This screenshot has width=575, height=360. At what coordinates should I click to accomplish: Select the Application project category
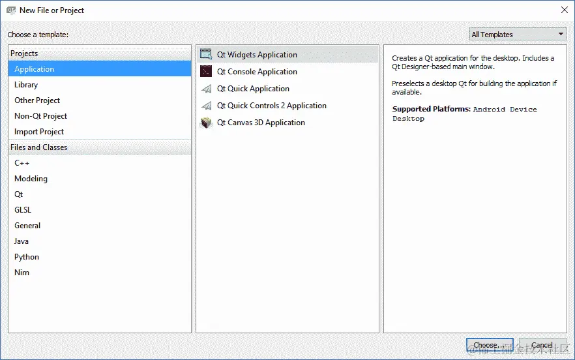(100, 68)
